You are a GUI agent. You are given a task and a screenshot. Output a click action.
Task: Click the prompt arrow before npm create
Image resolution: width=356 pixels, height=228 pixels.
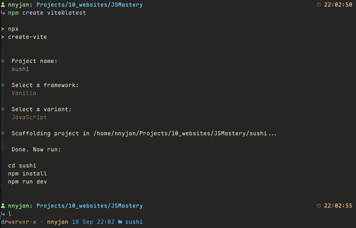3,13
